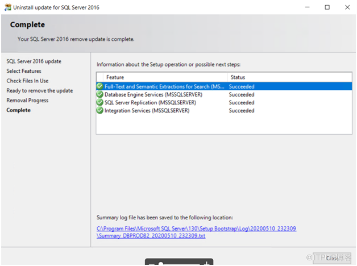Click the bold Complete step in sidebar
Screen dimensions: 357x266
[18, 110]
